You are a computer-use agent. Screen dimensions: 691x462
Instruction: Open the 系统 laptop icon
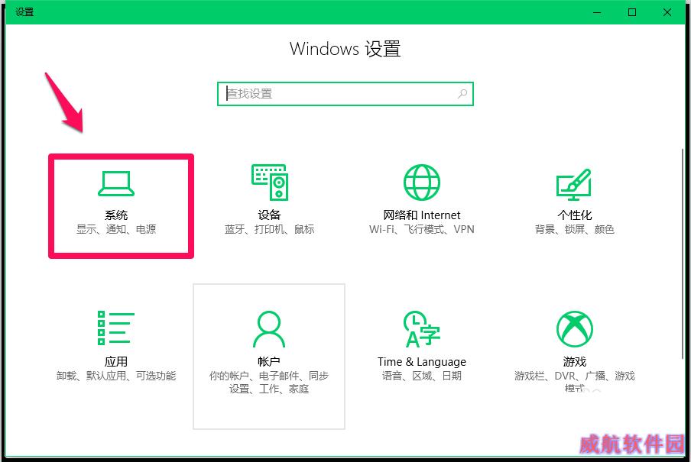[x=116, y=183]
